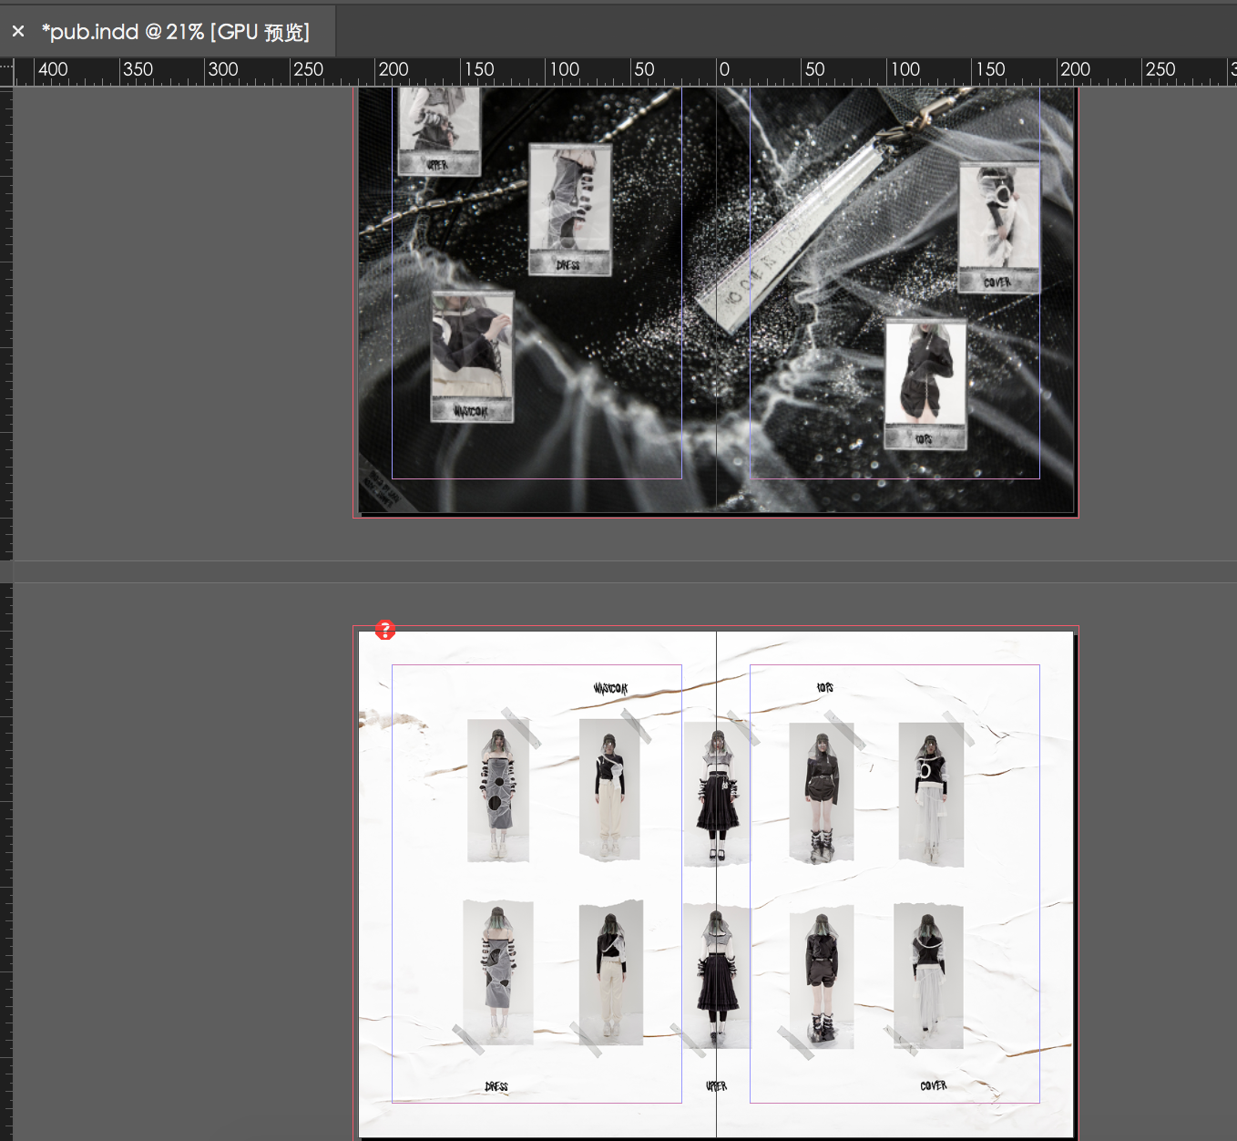Select the DRESS photo card on dark spread
The height and width of the screenshot is (1141, 1237).
[570, 210]
